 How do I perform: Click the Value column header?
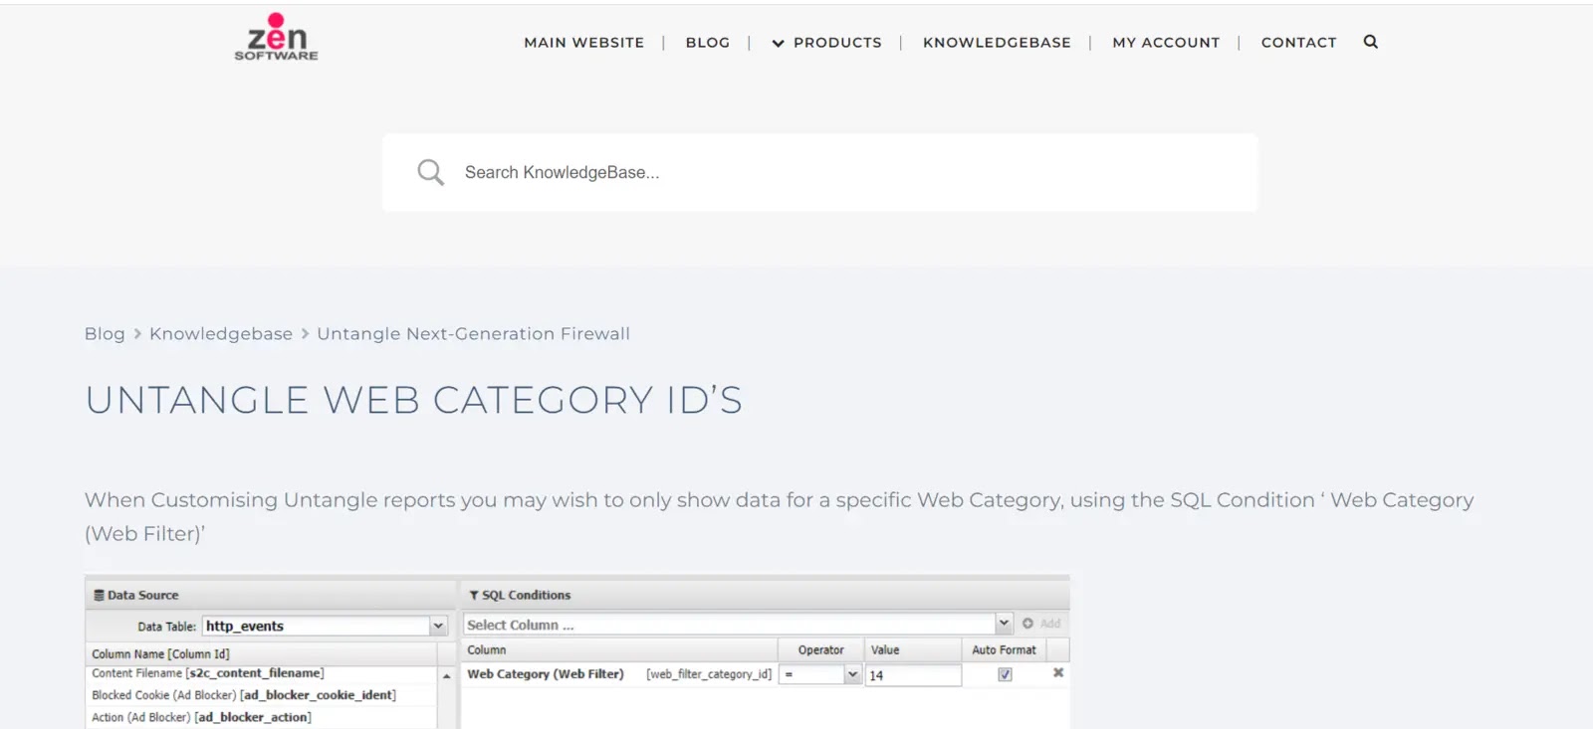pos(913,649)
